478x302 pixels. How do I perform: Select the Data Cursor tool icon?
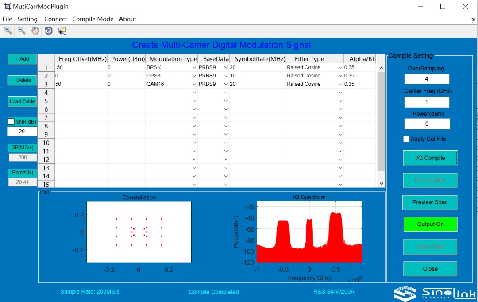click(62, 31)
